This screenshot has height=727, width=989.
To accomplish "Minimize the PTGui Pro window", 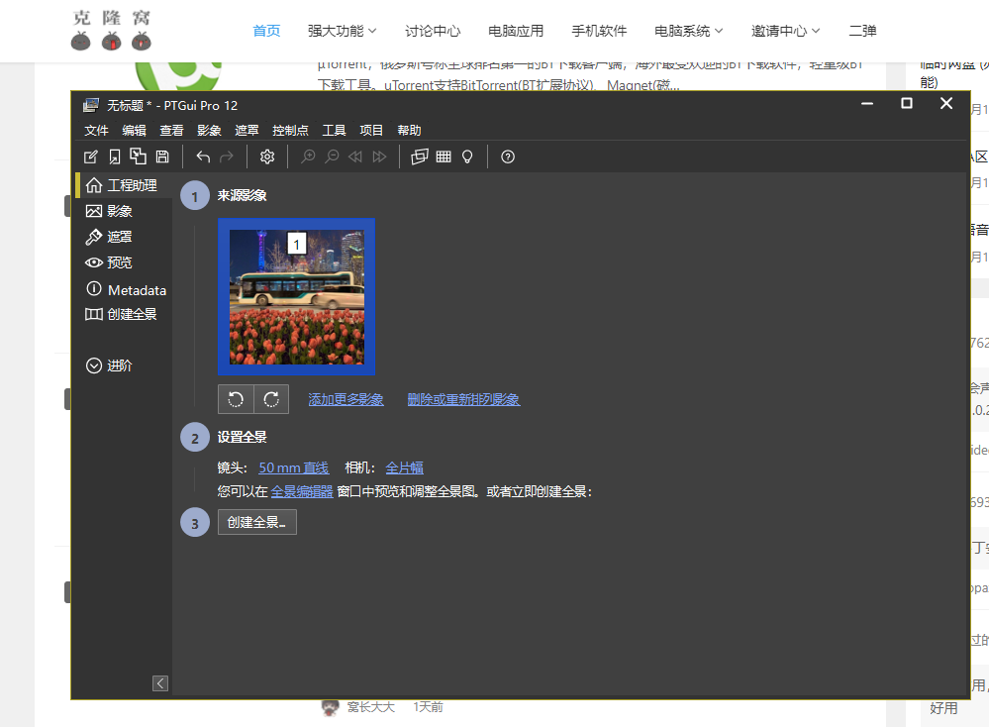I will 867,103.
